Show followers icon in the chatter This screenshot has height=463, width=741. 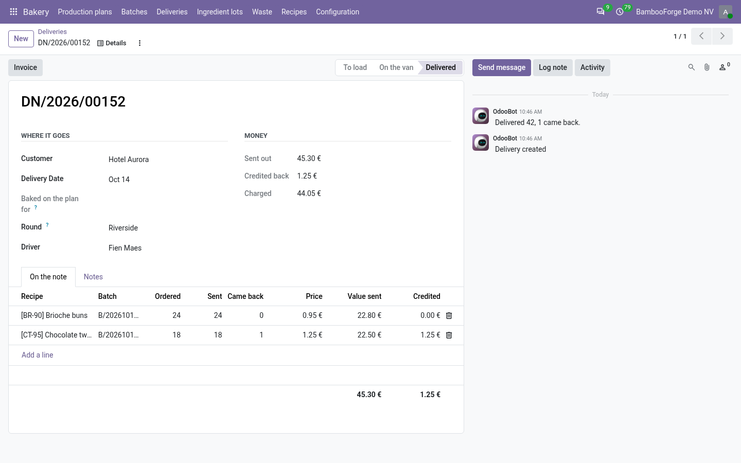click(724, 67)
